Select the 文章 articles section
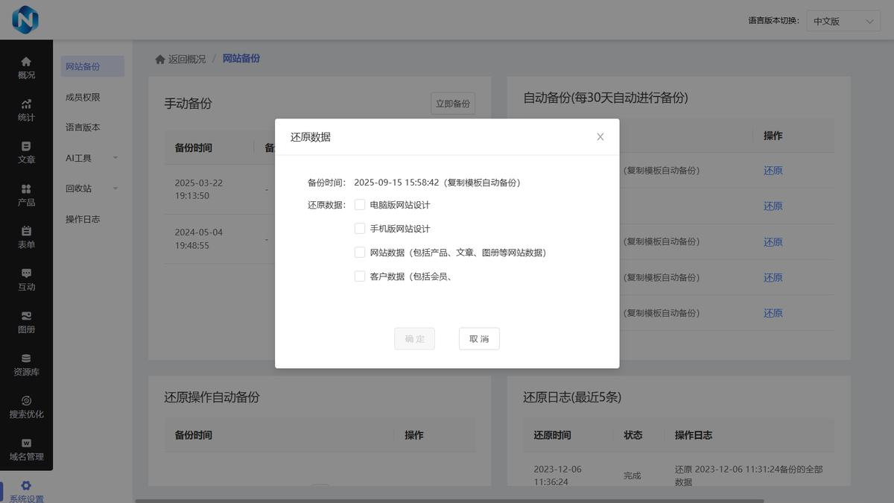This screenshot has height=503, width=894. coord(26,153)
